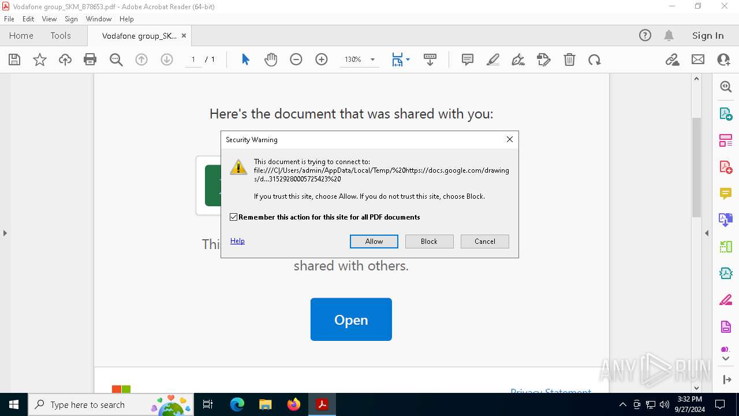Show hidden system tray icons chevron
This screenshot has width=739, height=416.
click(x=622, y=404)
